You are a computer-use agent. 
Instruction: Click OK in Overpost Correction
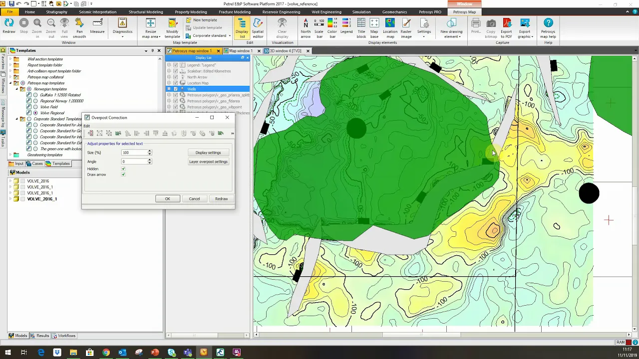click(x=168, y=199)
